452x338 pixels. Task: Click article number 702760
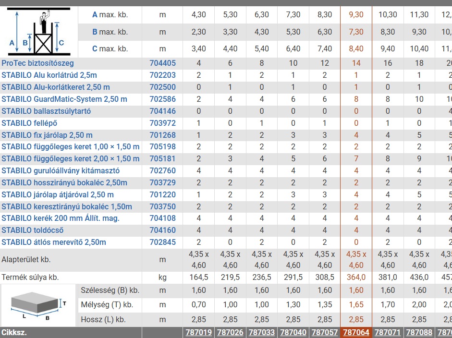tap(162, 170)
